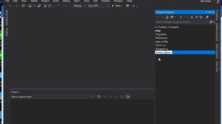
Task: Click the Switch Views icon in Solution Explorer
Action: pyautogui.click(x=172, y=17)
